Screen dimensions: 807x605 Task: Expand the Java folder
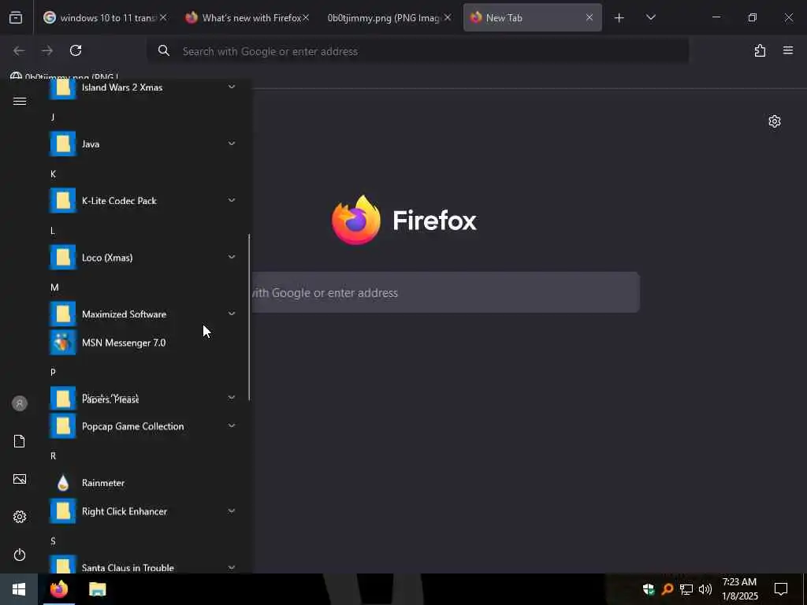[144, 143]
